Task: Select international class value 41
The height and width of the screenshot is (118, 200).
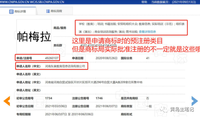Action: coord(148,58)
